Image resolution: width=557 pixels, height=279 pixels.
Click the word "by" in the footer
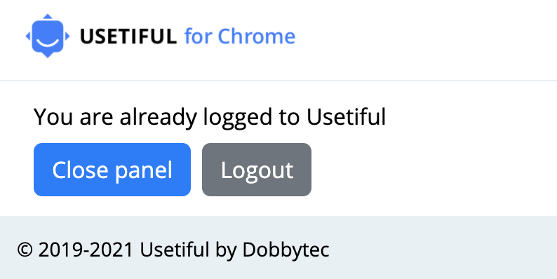pos(226,250)
